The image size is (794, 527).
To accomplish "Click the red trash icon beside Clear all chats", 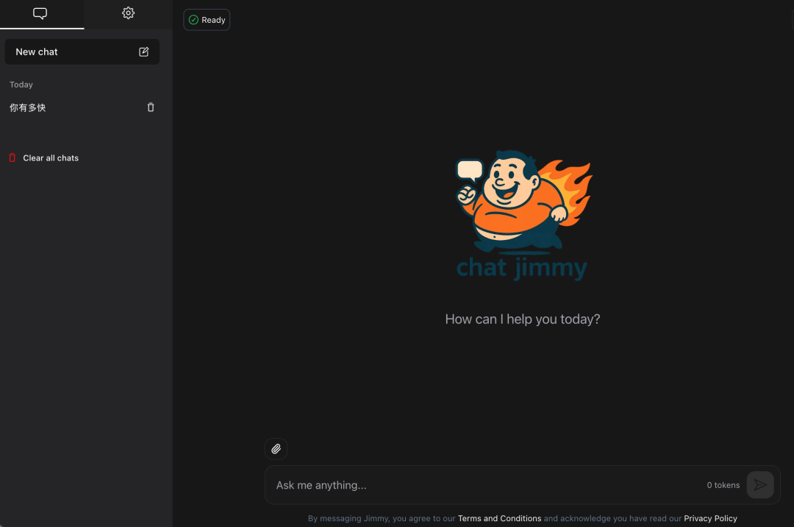I will click(x=12, y=158).
